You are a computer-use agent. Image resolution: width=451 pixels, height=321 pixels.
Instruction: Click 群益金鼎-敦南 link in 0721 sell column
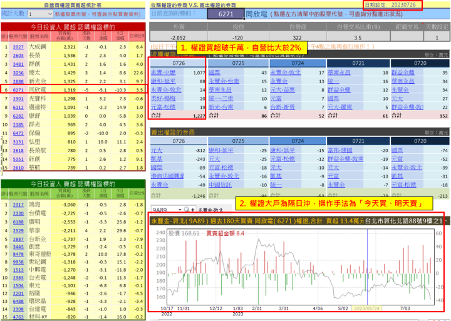(345, 159)
